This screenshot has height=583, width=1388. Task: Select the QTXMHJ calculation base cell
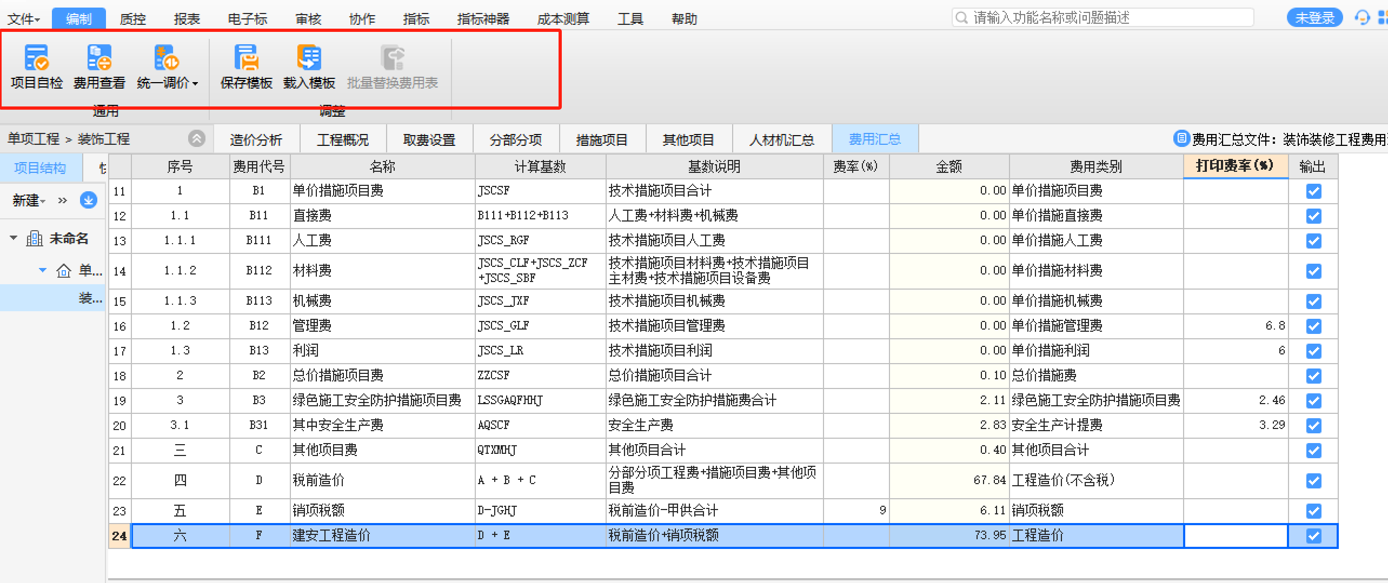pyautogui.click(x=540, y=450)
